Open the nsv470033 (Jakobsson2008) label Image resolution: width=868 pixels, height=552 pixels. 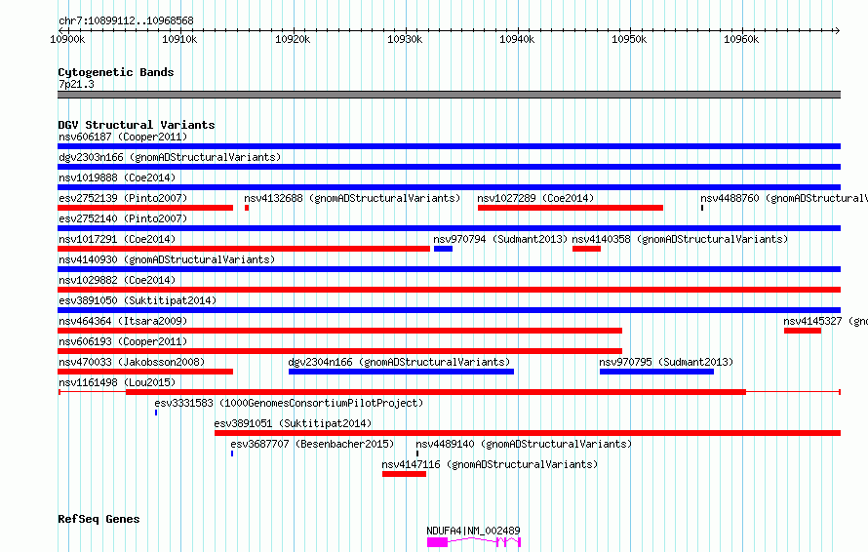[132, 362]
